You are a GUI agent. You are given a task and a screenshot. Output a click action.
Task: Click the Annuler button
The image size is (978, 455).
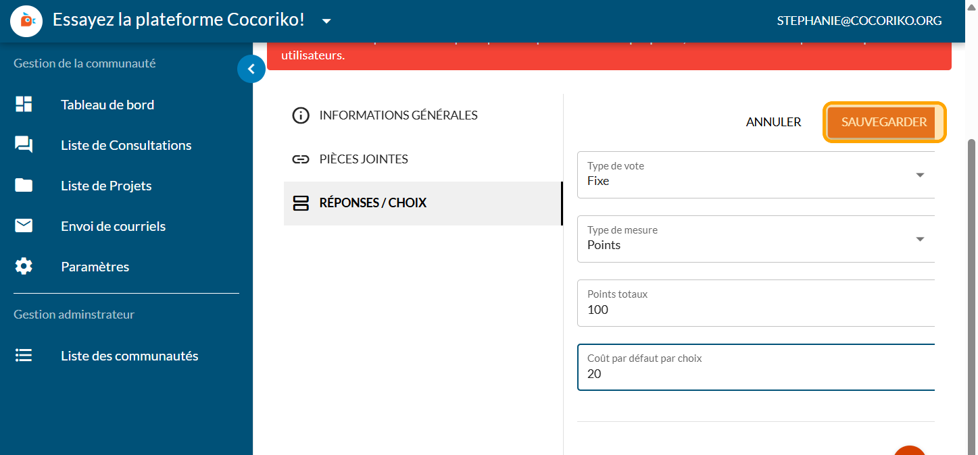[773, 122]
